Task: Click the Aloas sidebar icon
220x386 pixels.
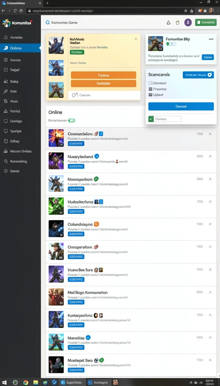Action: point(5,101)
